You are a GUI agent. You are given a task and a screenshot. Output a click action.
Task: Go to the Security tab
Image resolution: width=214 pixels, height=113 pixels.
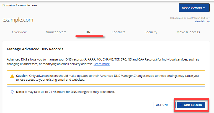click(x=151, y=32)
